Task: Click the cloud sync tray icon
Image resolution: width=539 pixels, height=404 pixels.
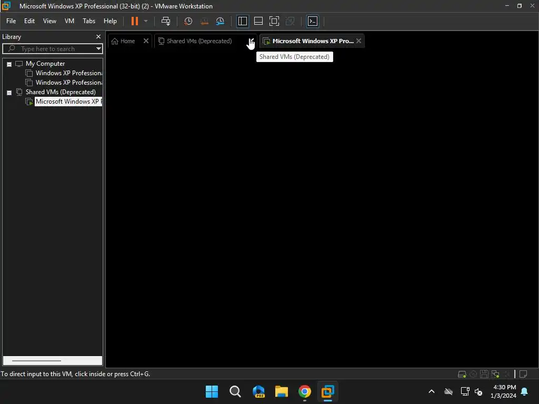Action: coord(448,391)
